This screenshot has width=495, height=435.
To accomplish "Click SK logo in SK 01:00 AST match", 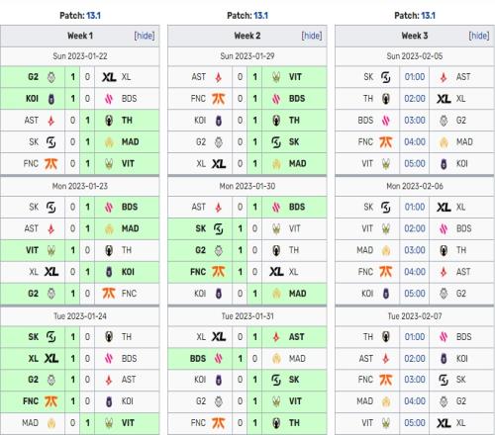I will [x=386, y=77].
